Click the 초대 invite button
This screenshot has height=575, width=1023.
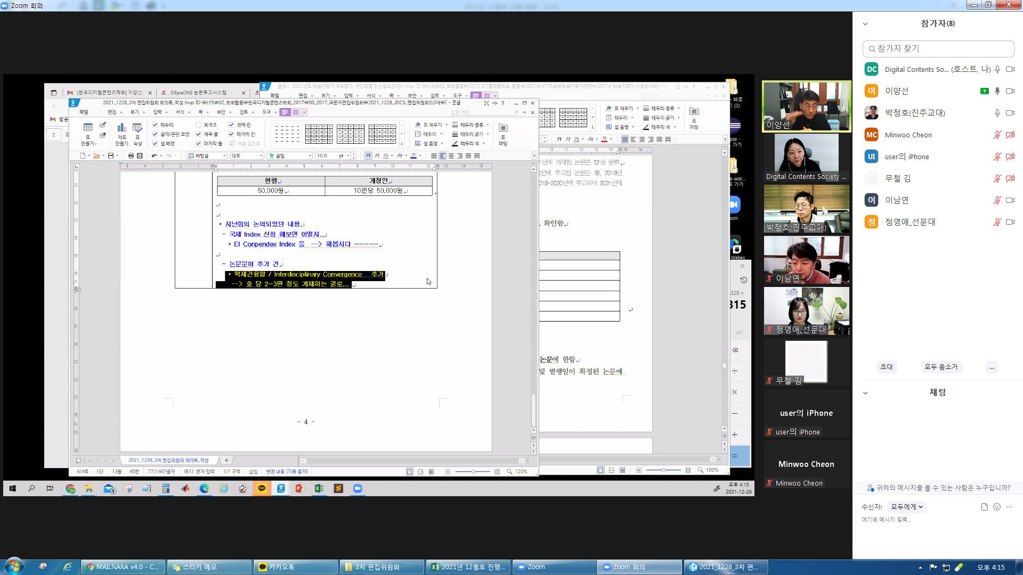point(887,367)
